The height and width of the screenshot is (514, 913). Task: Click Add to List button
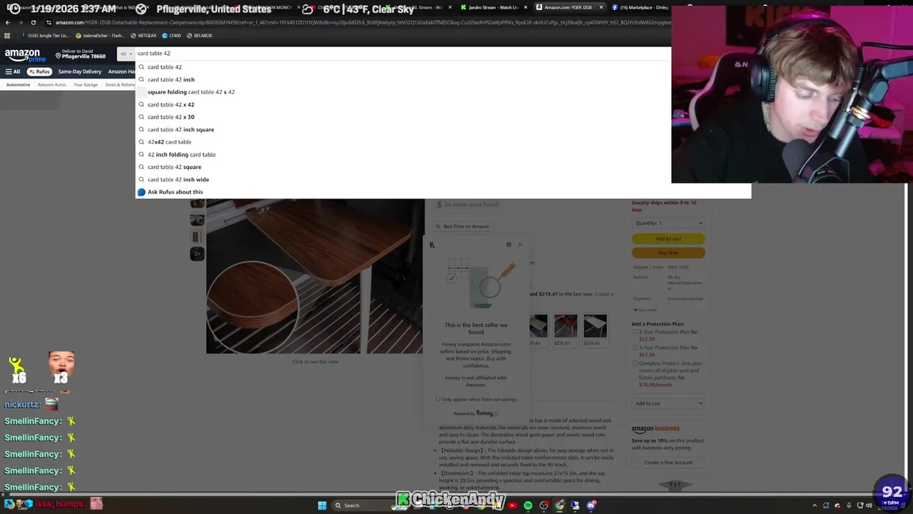[x=664, y=403]
